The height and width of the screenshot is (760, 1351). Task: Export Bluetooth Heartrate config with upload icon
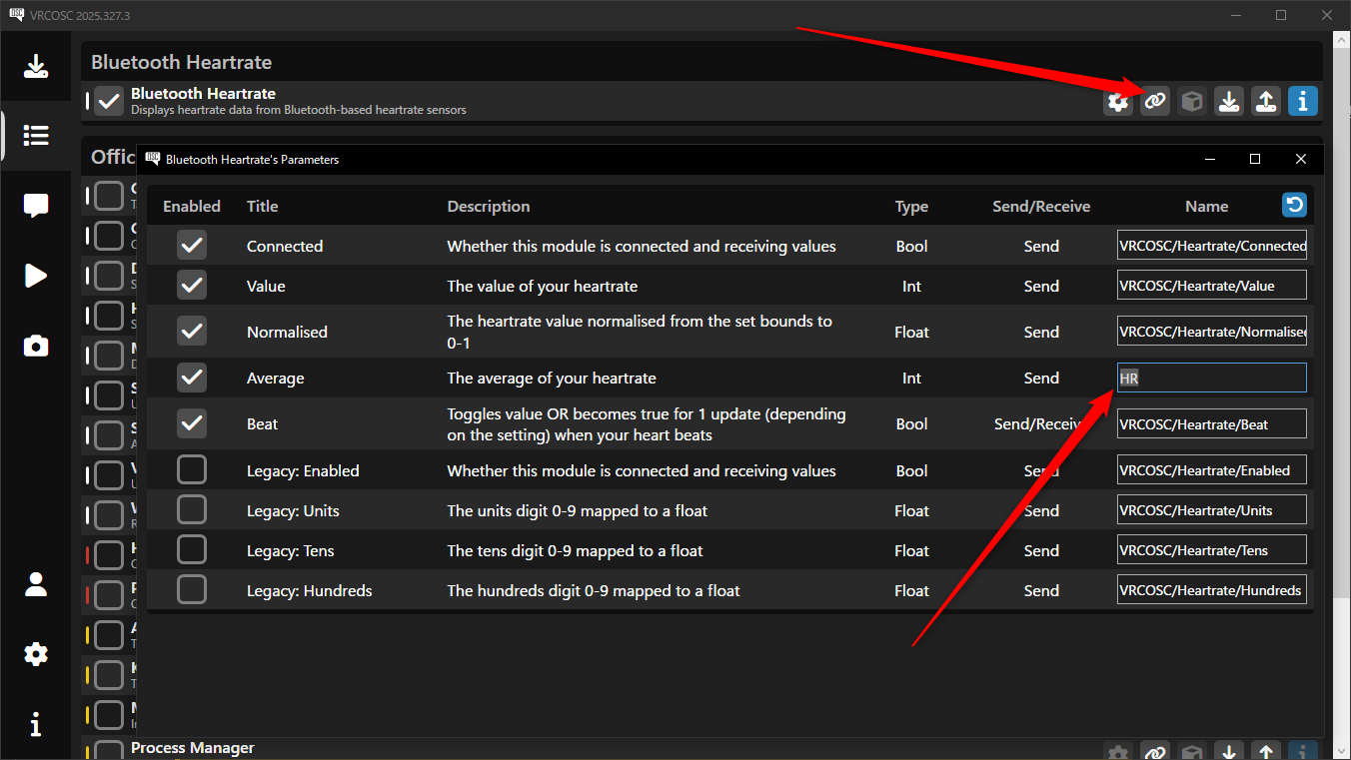1266,101
